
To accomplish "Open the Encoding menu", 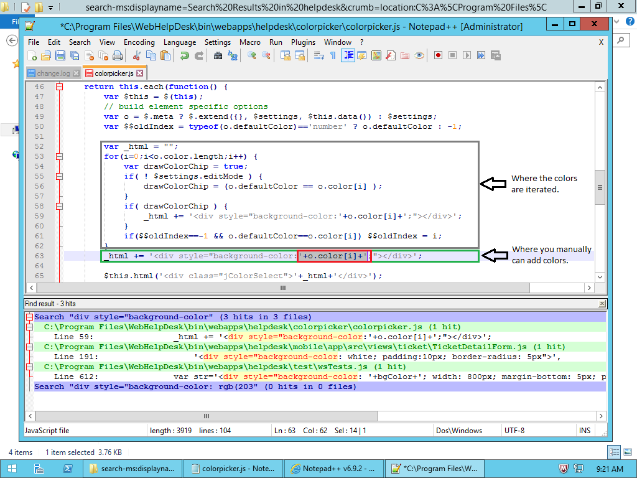I will (x=139, y=42).
